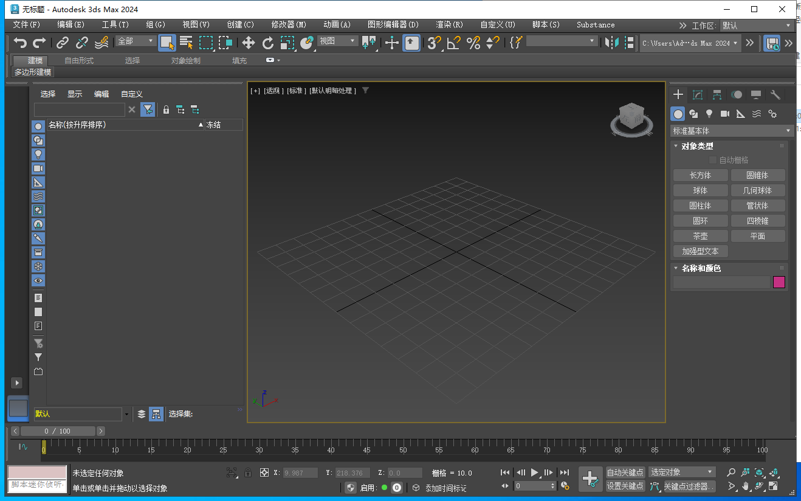The width and height of the screenshot is (801, 501).
Task: Open the Modify panel tab icon
Action: [698, 95]
